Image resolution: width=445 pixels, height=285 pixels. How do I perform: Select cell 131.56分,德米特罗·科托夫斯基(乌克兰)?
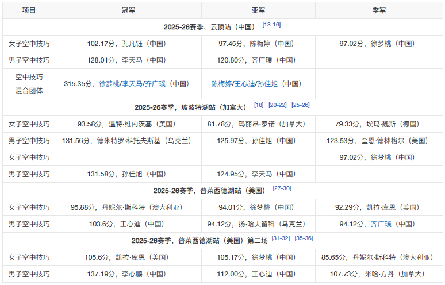tap(129, 141)
